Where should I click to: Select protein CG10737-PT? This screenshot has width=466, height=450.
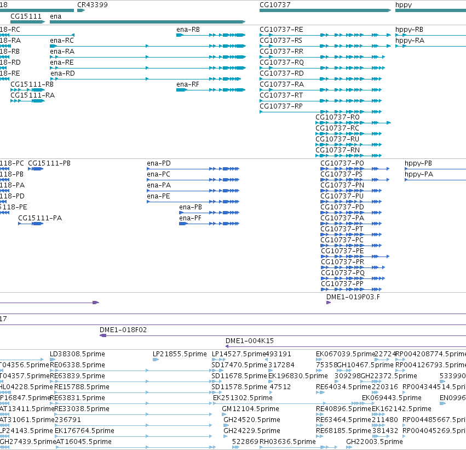351,235
